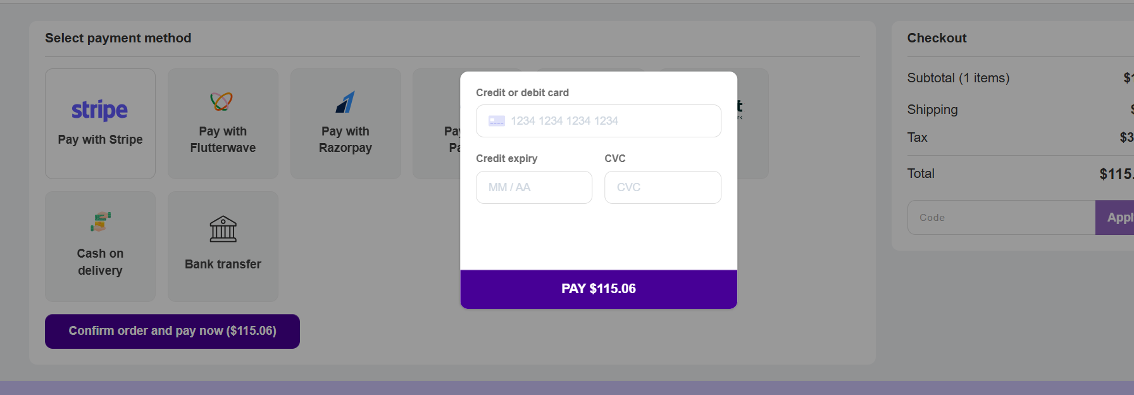The width and height of the screenshot is (1134, 395).
Task: Click the Stripe logo
Action: coord(99,110)
